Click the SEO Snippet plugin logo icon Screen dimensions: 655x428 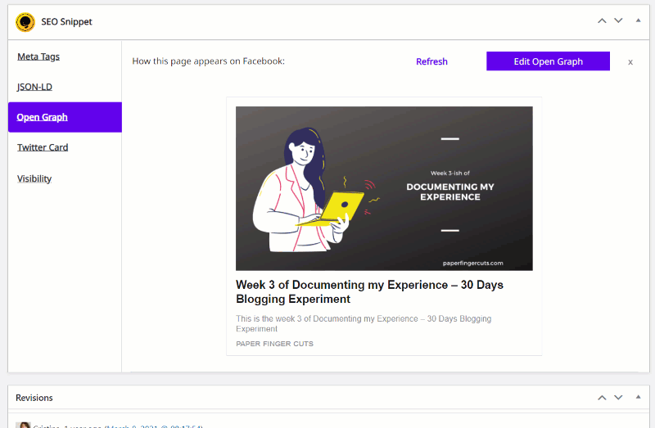(25, 22)
